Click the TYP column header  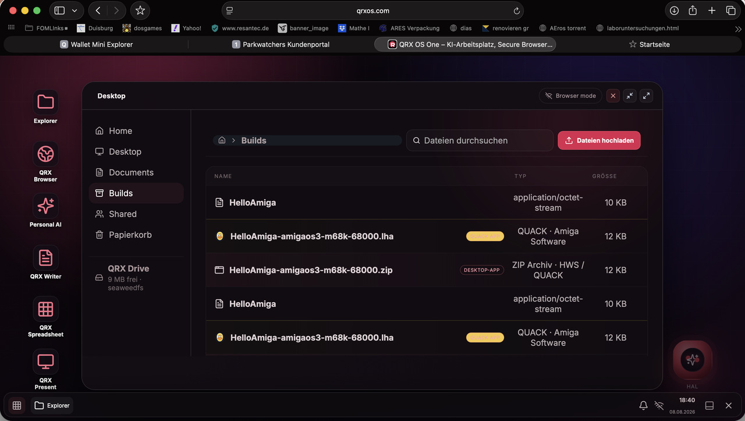(x=520, y=176)
